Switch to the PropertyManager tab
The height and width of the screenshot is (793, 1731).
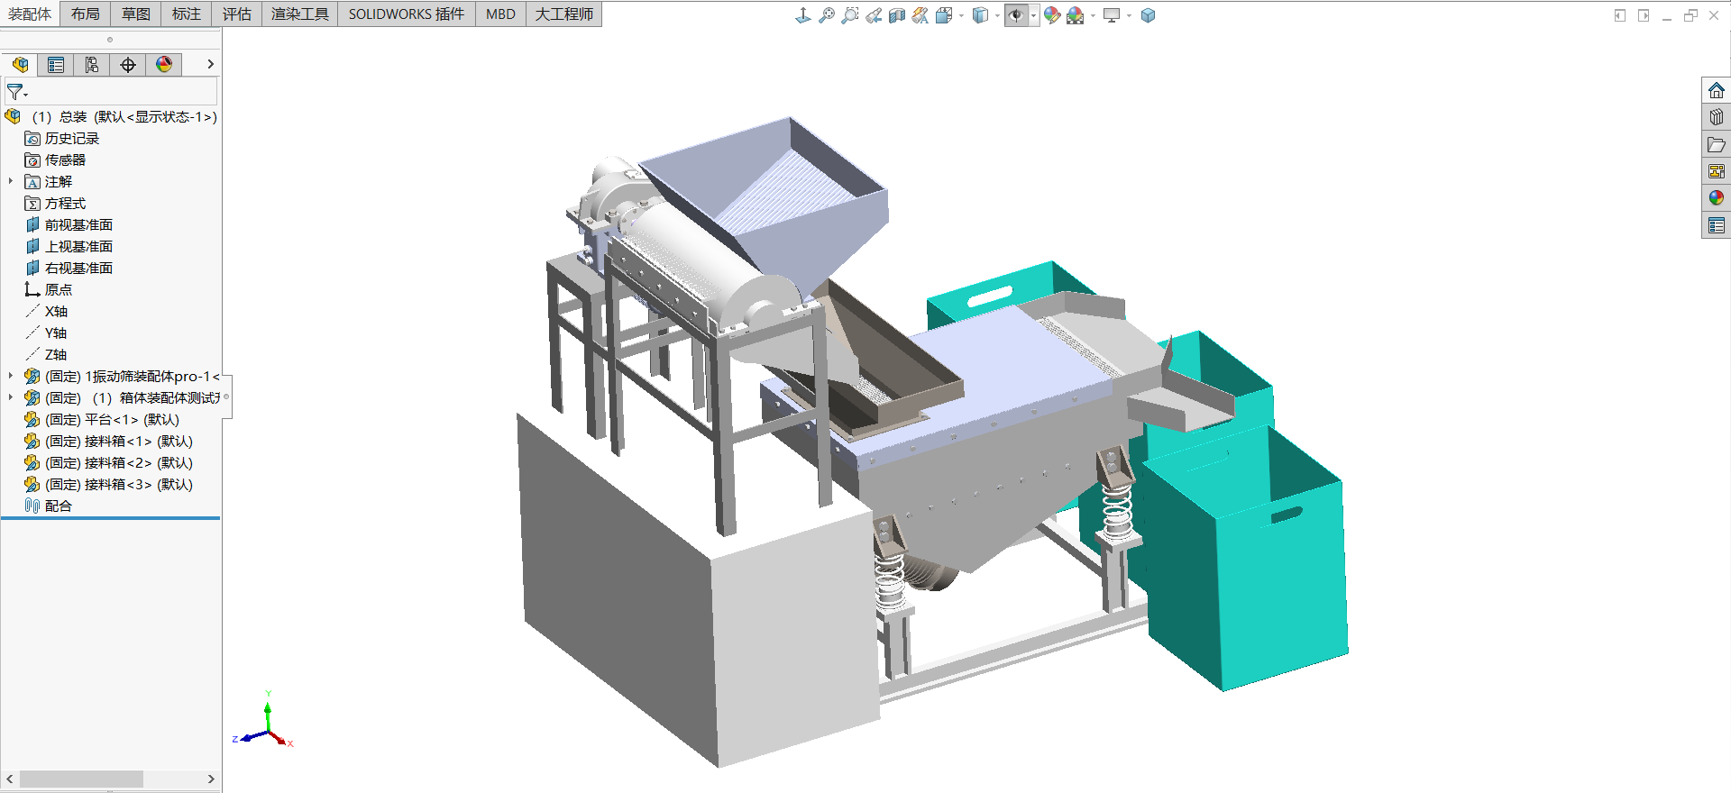click(56, 65)
